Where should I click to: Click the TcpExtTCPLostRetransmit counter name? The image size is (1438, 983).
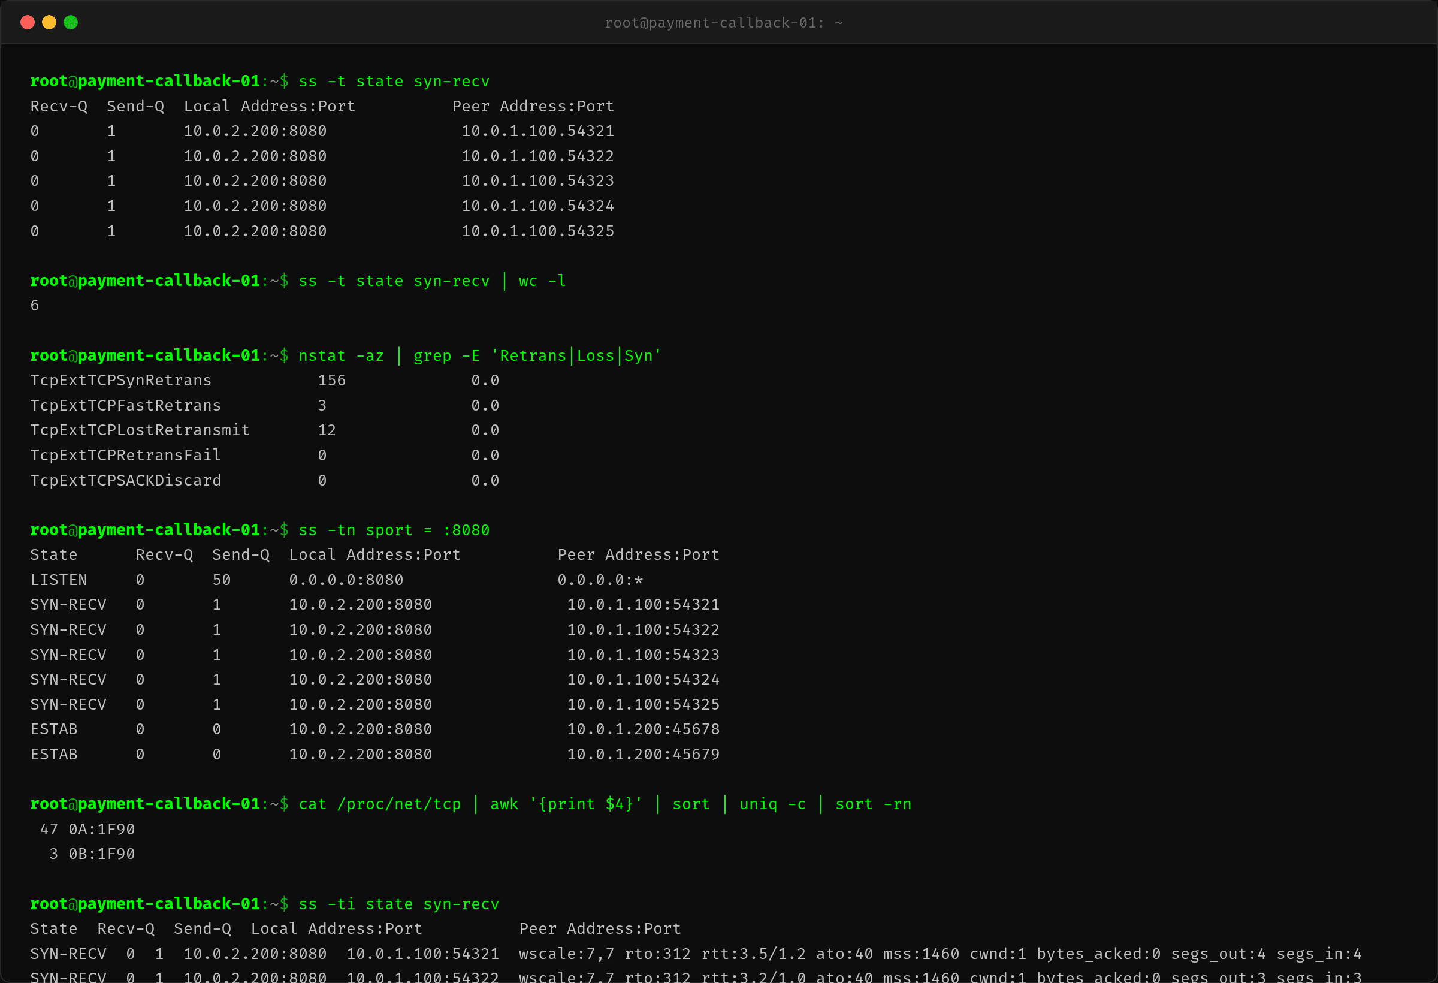point(140,430)
